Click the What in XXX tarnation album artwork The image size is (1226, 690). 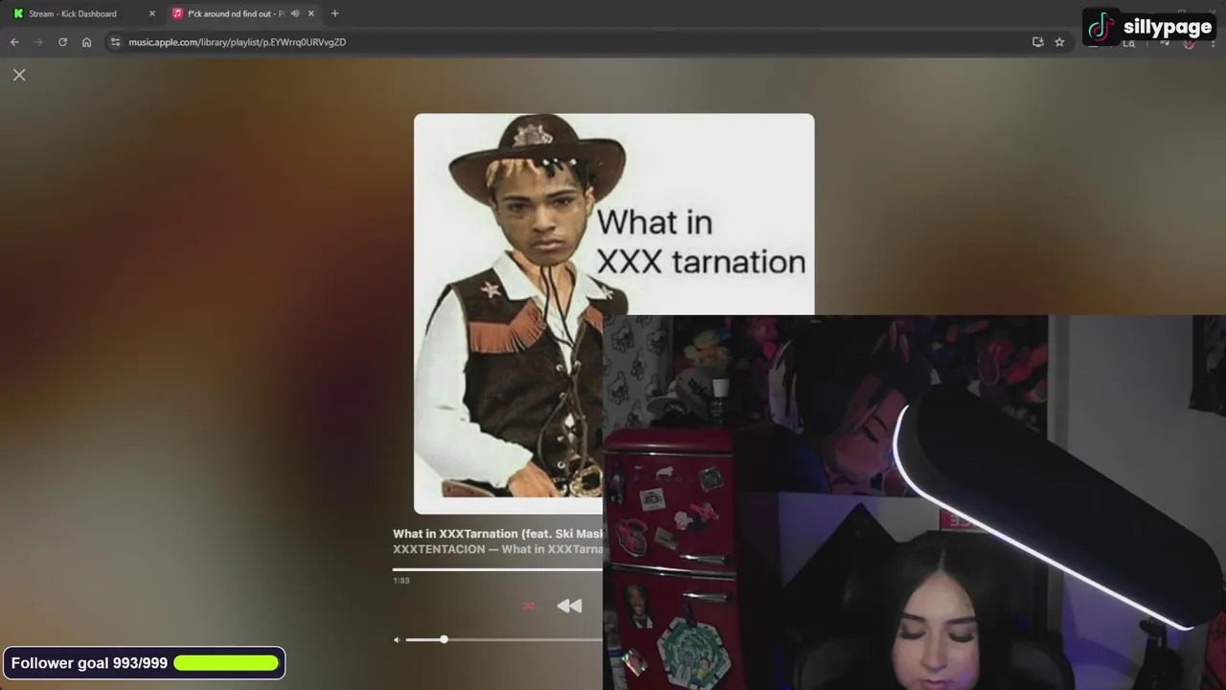(614, 313)
